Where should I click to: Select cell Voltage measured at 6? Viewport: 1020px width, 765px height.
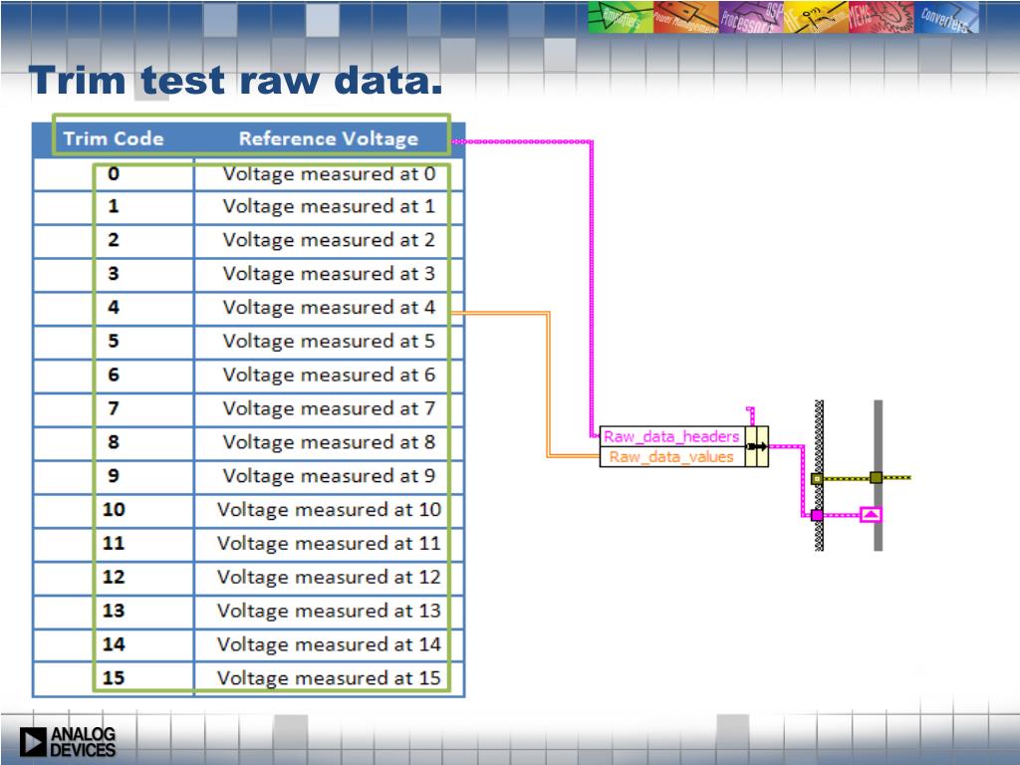pyautogui.click(x=329, y=376)
